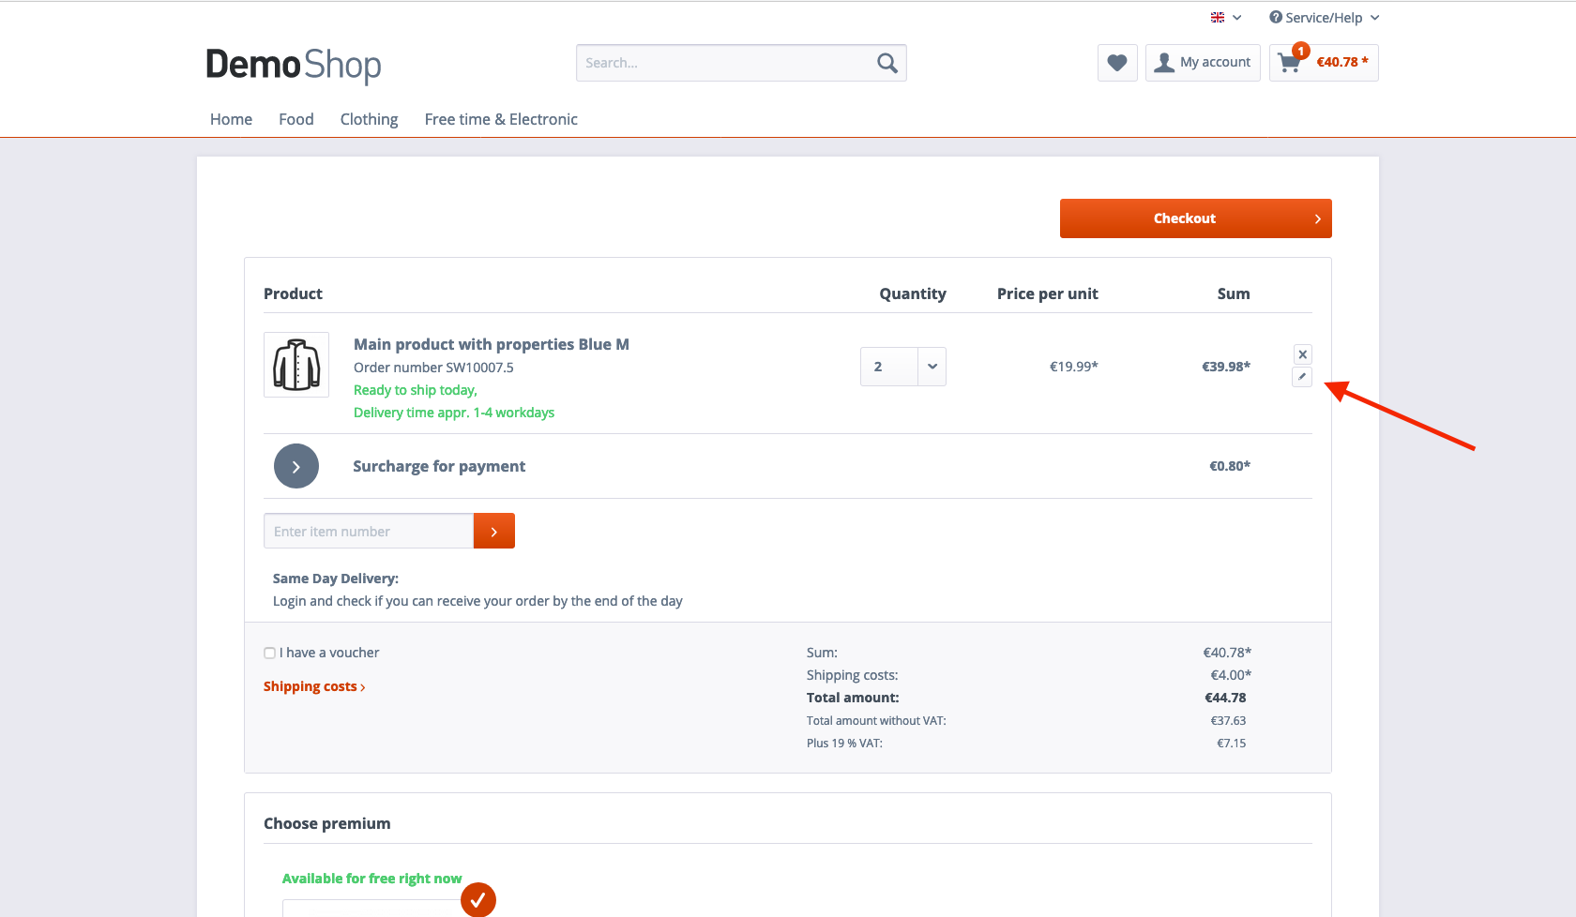Click the Choose premium heading

[x=327, y=823]
